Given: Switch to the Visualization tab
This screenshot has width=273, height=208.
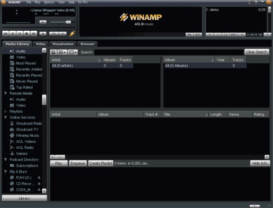Looking at the screenshot, I should tap(63, 44).
